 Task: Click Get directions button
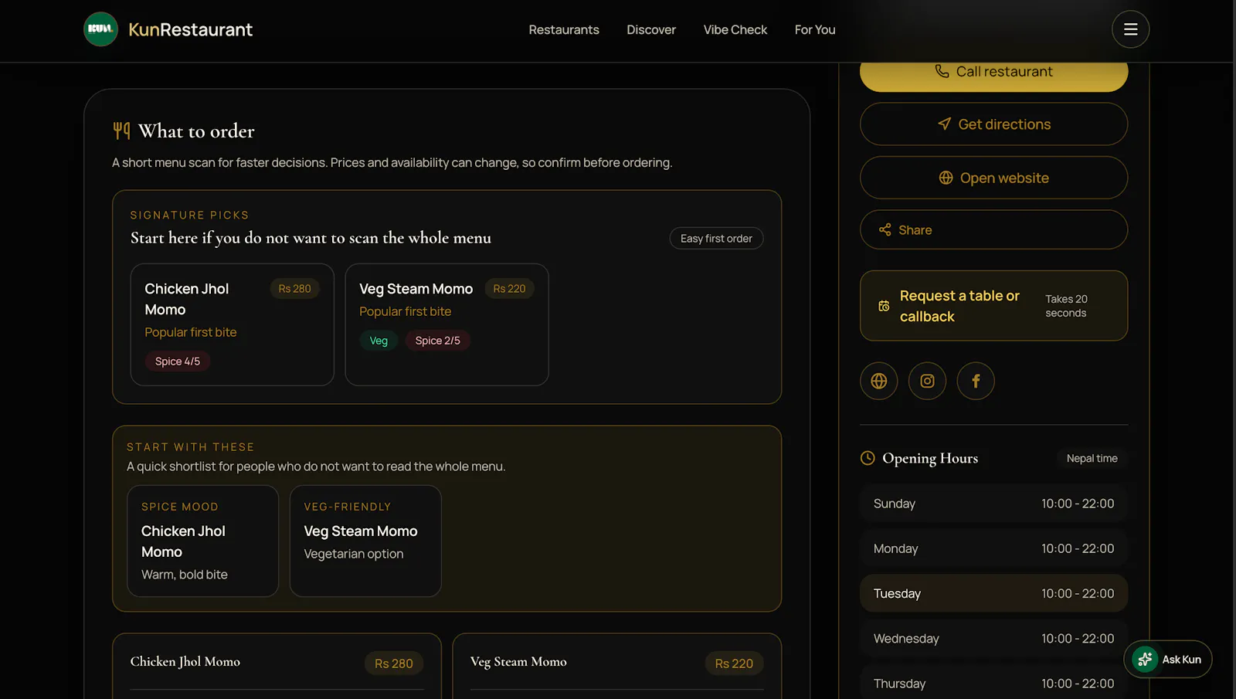point(993,124)
